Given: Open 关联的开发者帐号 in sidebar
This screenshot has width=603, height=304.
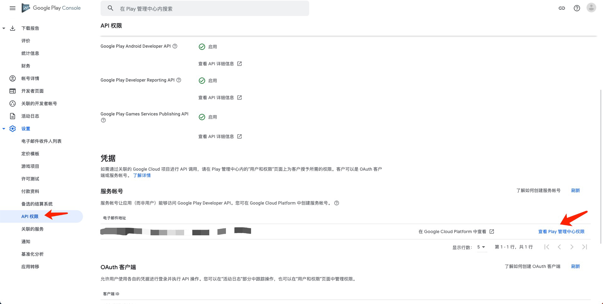Looking at the screenshot, I should [39, 104].
